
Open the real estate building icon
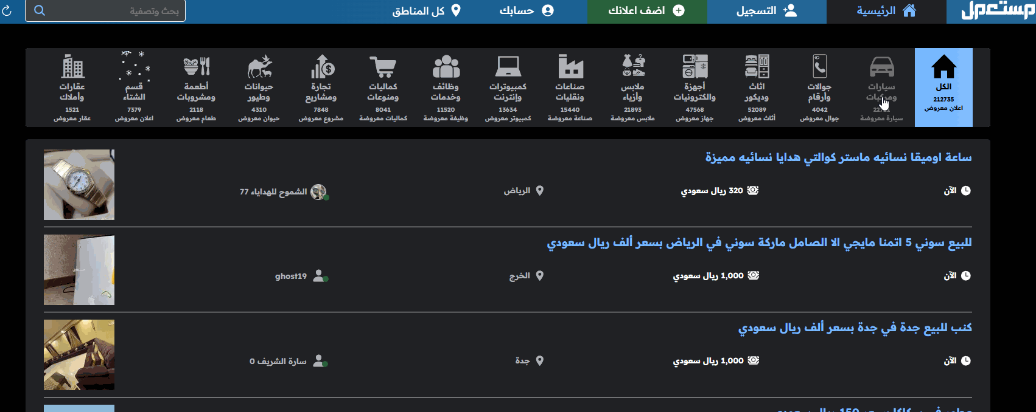point(72,67)
